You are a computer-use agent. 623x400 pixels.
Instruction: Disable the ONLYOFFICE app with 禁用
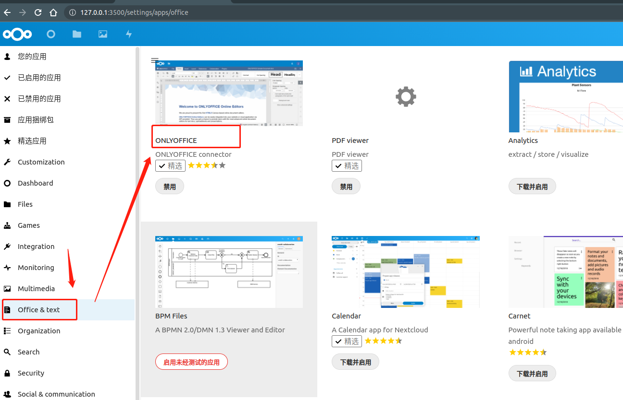170,187
